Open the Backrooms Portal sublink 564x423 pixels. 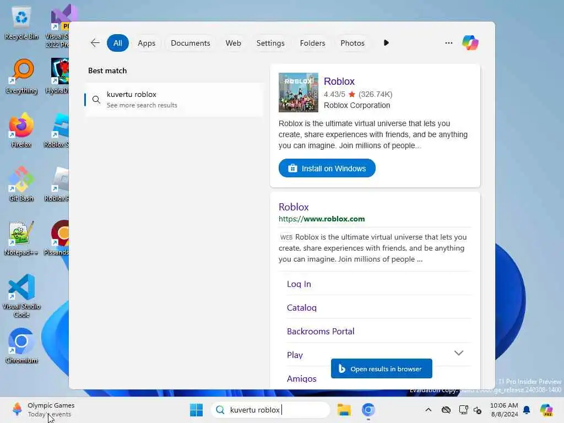coord(320,331)
